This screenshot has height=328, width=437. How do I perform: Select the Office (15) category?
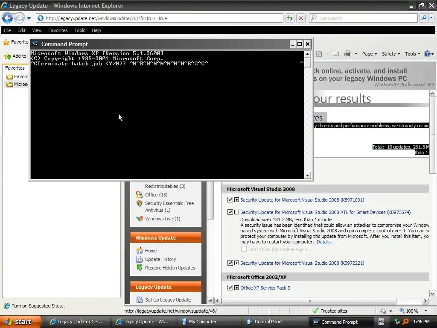tap(156, 195)
